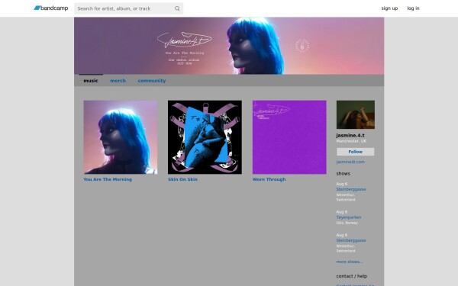Click the You Are The Morning title link
Viewport: 458px width, 286px height.
point(108,179)
